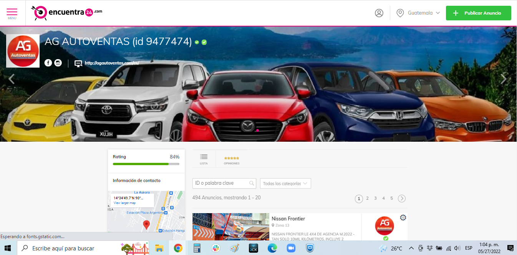Go to results page 2
The image size is (517, 255).
[x=367, y=199]
